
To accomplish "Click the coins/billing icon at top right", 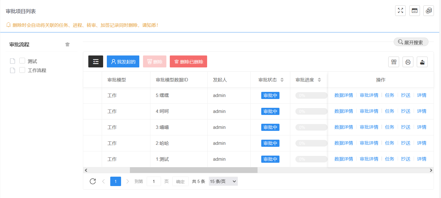I will [x=428, y=11].
